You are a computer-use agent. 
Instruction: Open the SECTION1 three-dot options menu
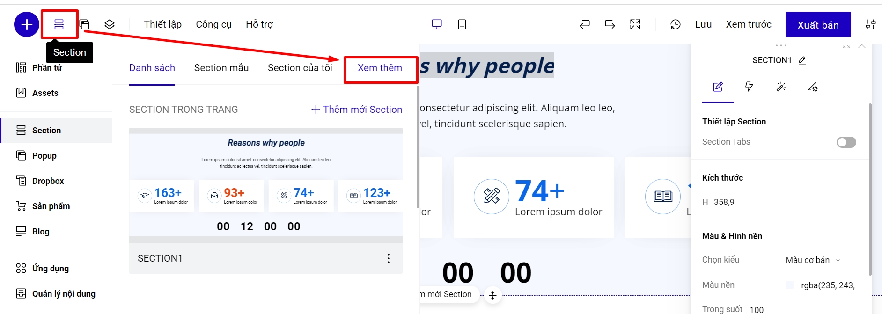[388, 258]
